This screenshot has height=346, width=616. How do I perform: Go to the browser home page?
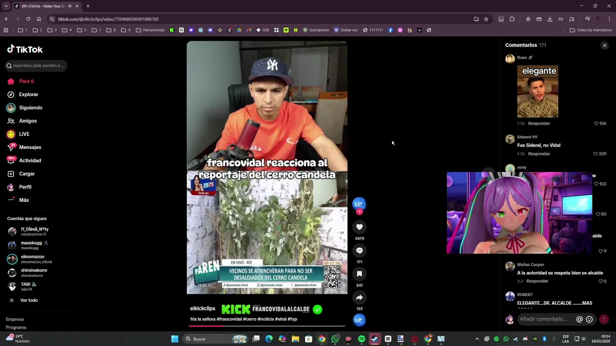pyautogui.click(x=39, y=19)
